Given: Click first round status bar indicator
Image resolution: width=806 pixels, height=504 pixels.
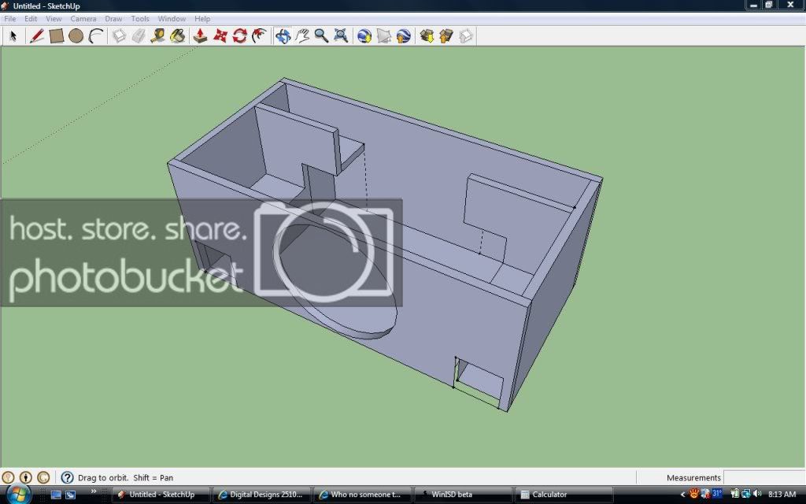Looking at the screenshot, I should click(x=8, y=477).
